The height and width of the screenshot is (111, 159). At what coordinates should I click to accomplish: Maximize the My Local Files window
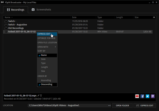[x=153, y=2]
